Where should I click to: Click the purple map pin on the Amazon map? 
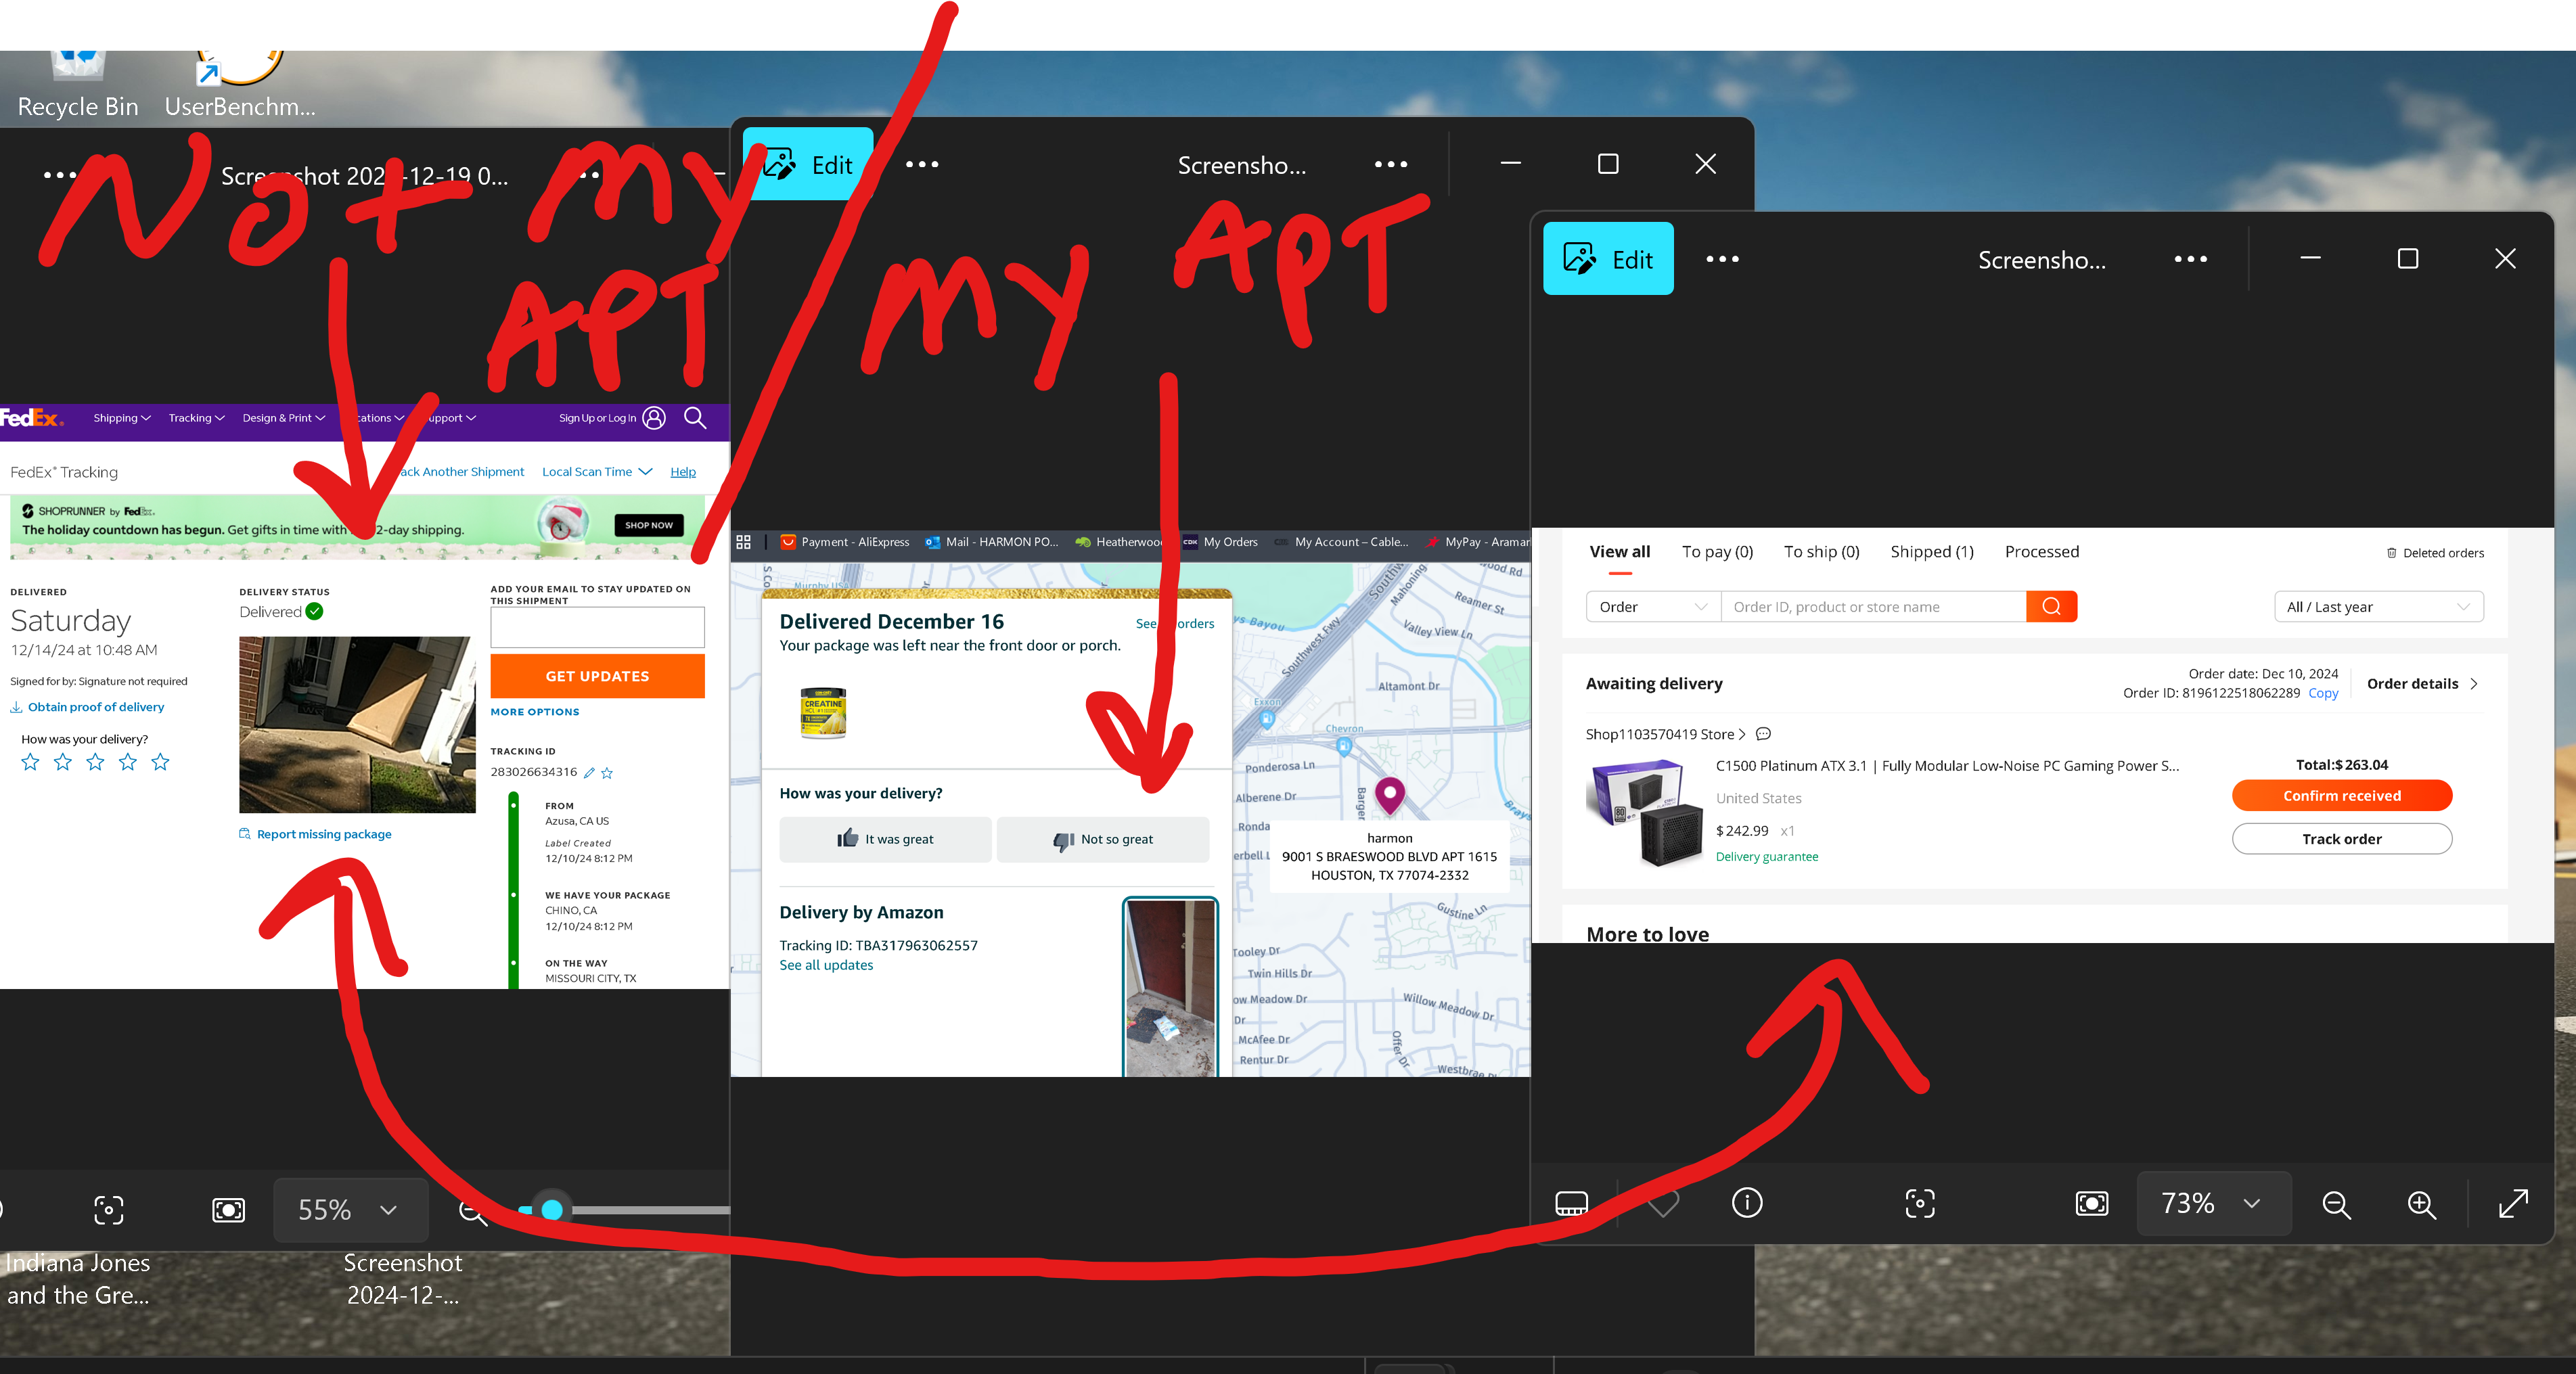(x=1389, y=796)
